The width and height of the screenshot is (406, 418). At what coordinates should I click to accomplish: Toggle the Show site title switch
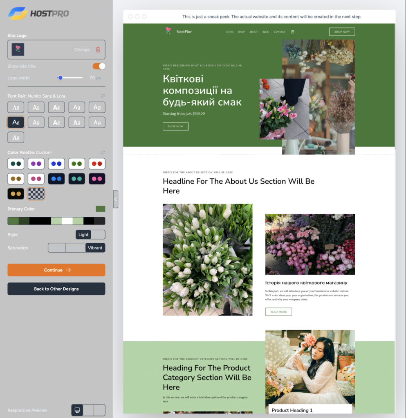click(99, 66)
